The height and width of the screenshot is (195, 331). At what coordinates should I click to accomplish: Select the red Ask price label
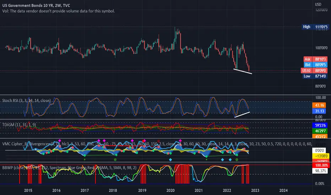pyautogui.click(x=307, y=59)
